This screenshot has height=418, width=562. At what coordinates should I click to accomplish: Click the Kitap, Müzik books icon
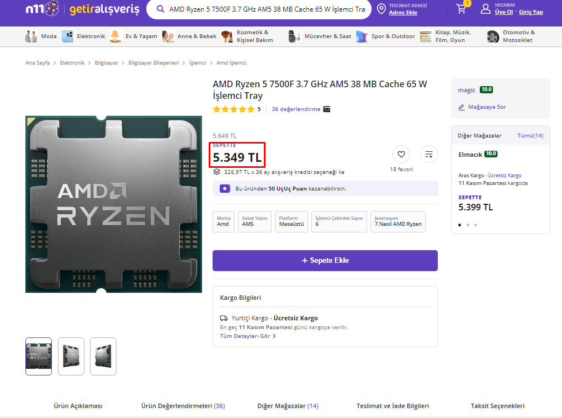426,36
